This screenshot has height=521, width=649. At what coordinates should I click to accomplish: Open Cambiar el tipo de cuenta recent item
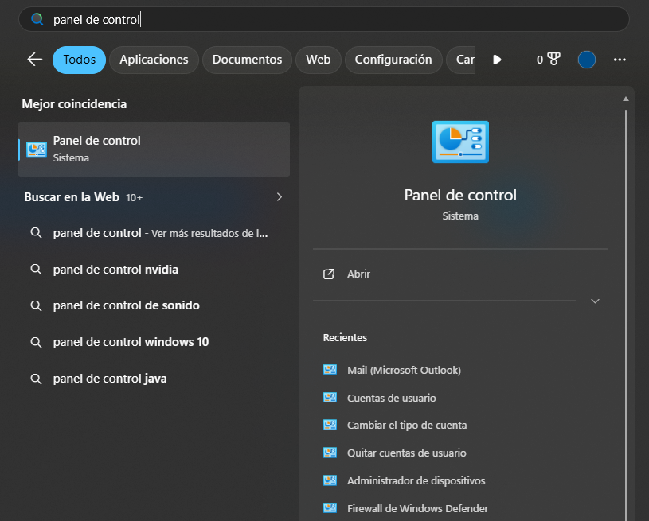pyautogui.click(x=407, y=425)
